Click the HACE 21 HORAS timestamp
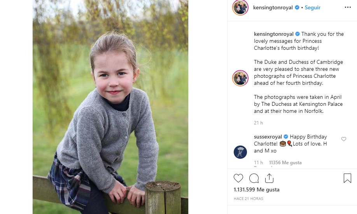This screenshot has height=214, width=357. coord(248,199)
